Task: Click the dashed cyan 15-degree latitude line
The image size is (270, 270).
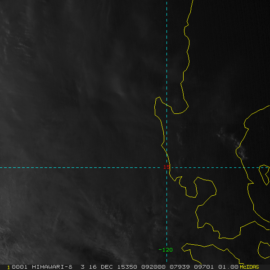Action: click(x=81, y=167)
